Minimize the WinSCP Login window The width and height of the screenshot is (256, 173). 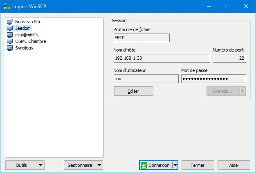coord(209,7)
